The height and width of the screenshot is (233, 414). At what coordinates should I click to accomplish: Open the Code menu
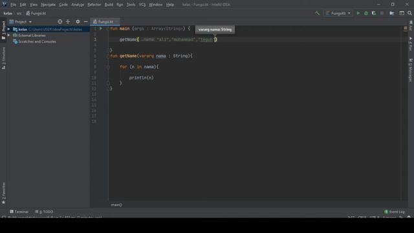63,5
